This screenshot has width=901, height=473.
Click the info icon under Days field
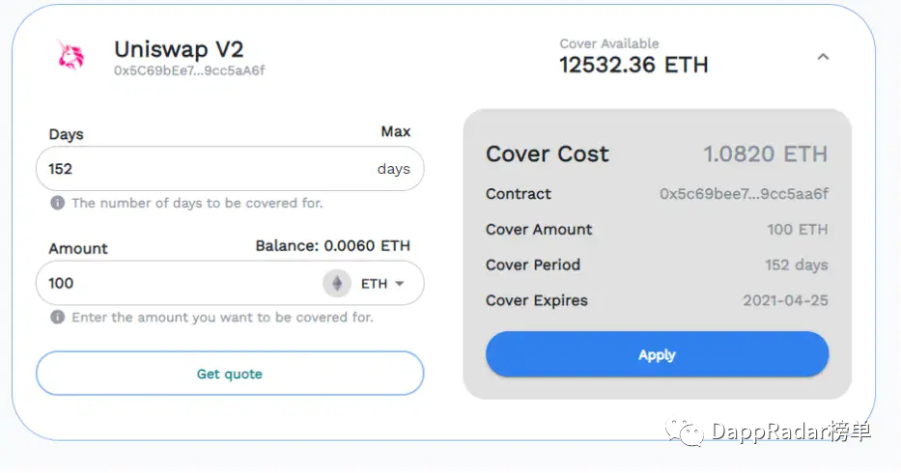click(x=58, y=203)
